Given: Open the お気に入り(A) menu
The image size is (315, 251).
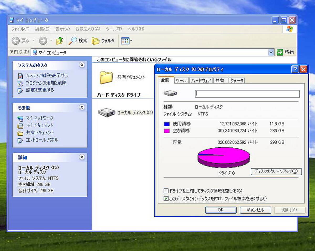Looking at the screenshot, I should tap(88, 29).
